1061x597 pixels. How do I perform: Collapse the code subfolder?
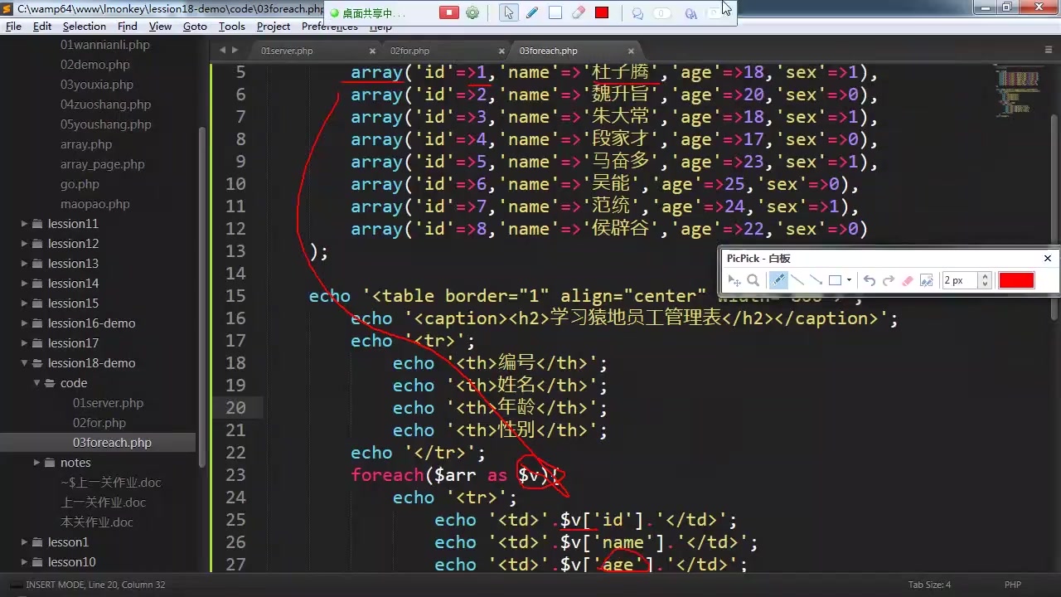coord(37,383)
